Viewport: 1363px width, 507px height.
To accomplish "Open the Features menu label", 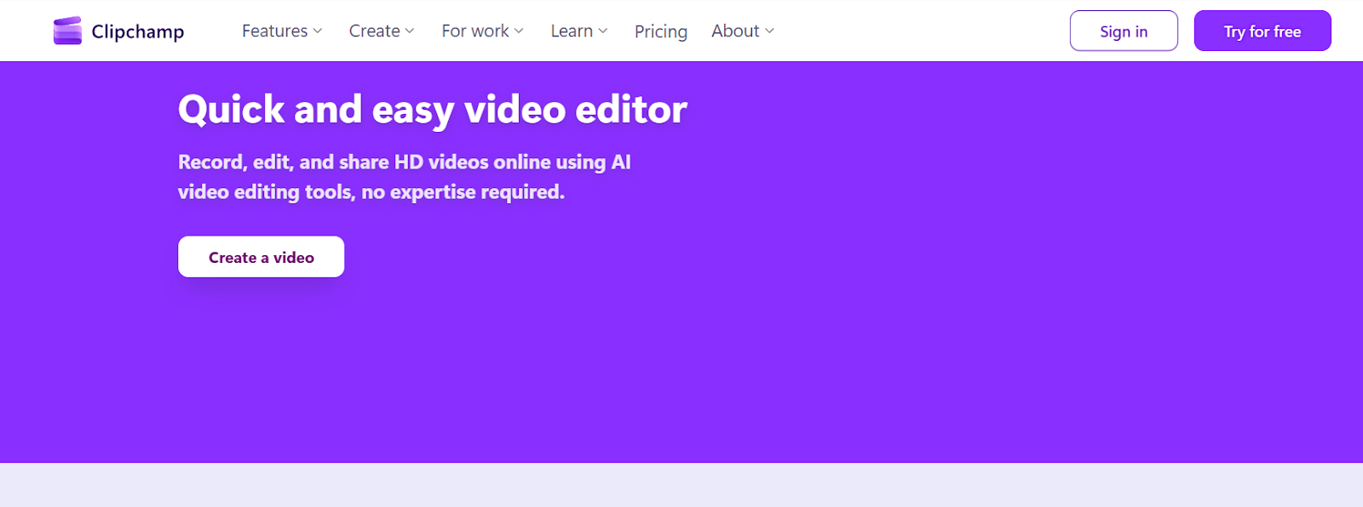I will point(274,31).
